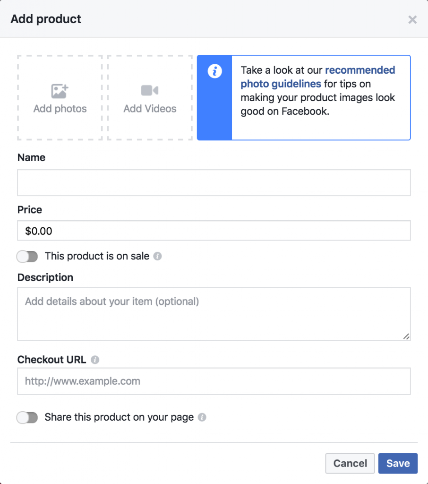This screenshot has width=428, height=484.
Task: Click the Add Videos camera icon
Action: tap(150, 90)
